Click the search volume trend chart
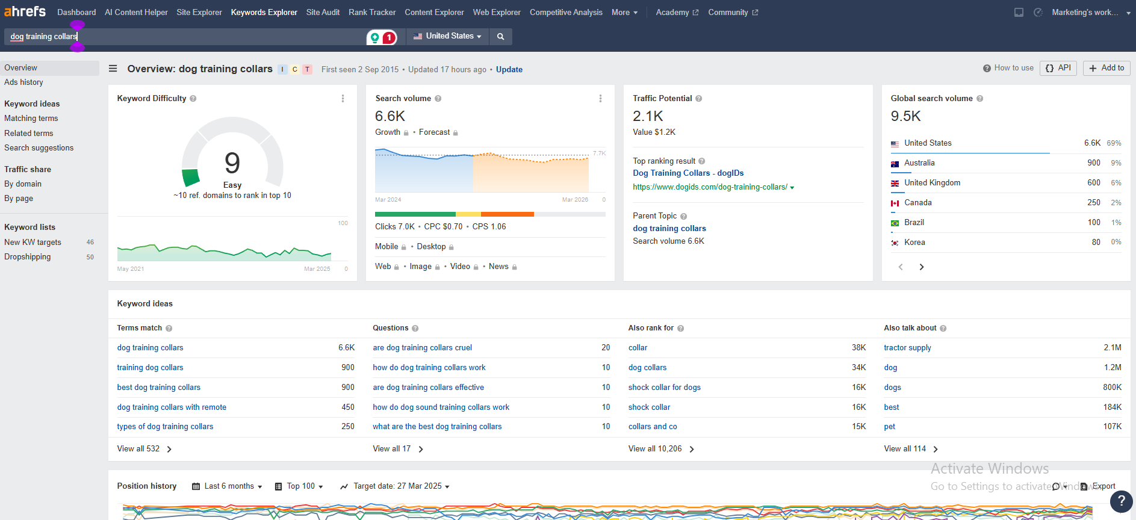Viewport: 1136px width, 520px height. point(482,172)
